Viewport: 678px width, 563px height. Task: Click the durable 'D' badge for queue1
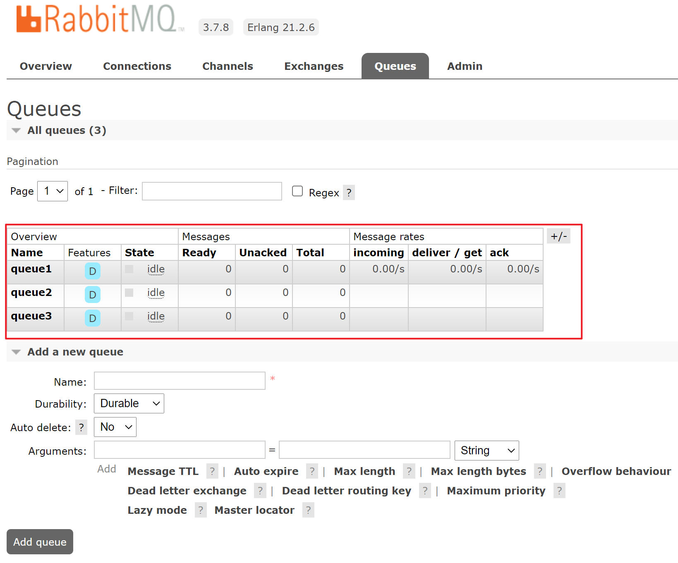(x=92, y=271)
